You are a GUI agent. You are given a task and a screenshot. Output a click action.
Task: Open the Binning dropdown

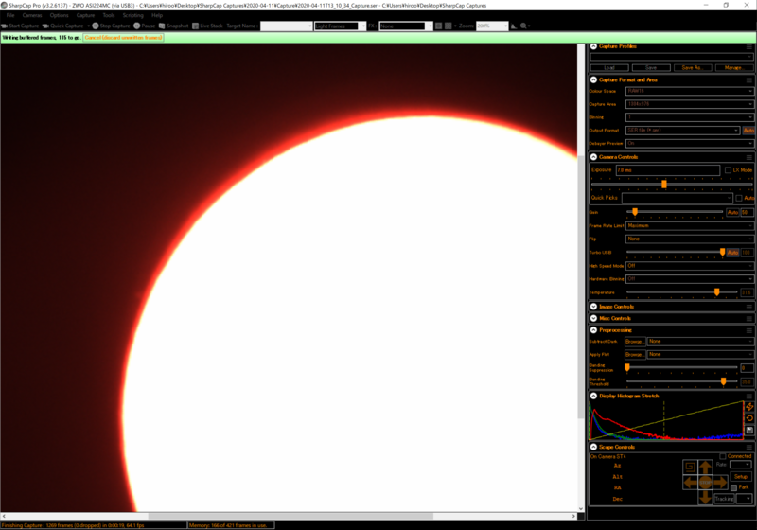(690, 117)
